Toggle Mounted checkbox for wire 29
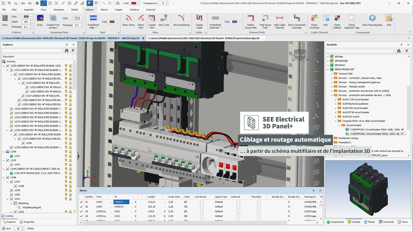Image resolution: width=413 pixels, height=232 pixels. coord(259,211)
